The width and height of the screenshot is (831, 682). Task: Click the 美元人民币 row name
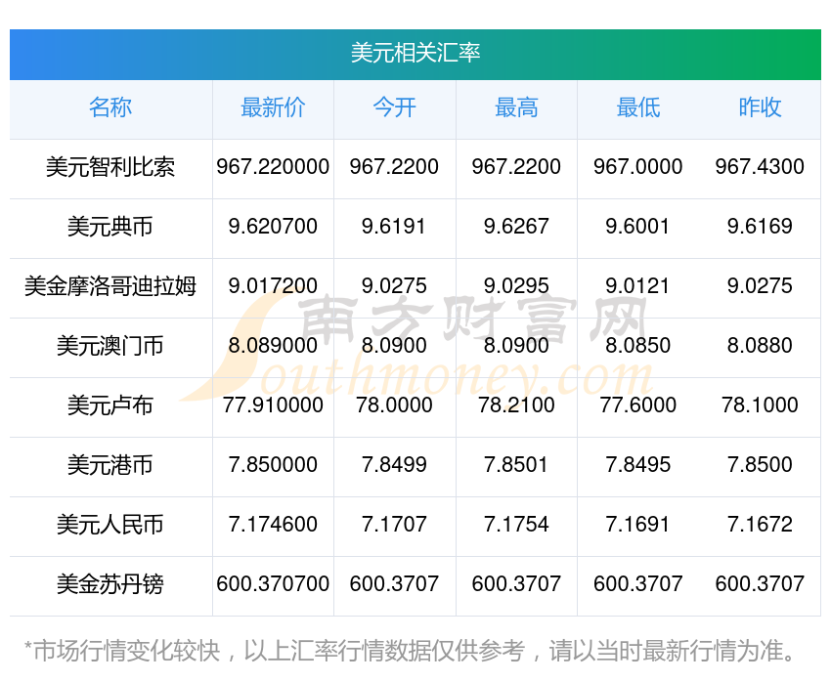click(x=110, y=525)
